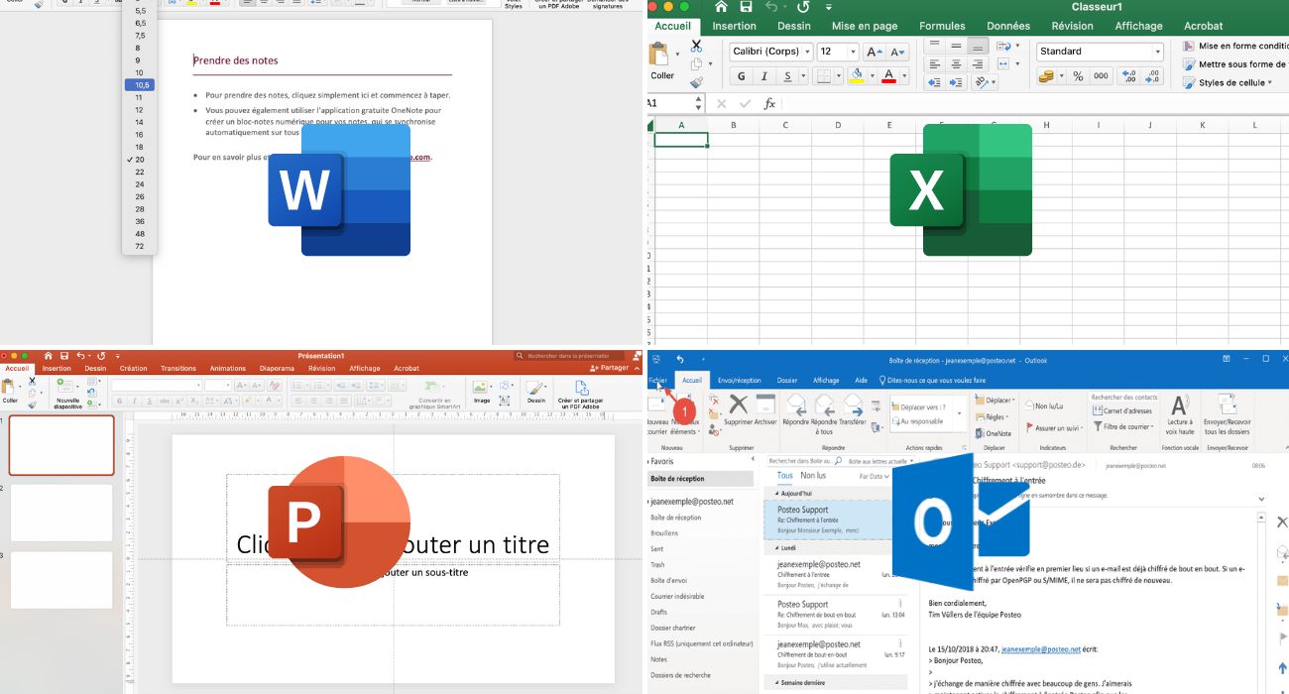This screenshot has width=1289, height=694.
Task: Insert an Image in PowerPoint
Action: click(x=482, y=393)
